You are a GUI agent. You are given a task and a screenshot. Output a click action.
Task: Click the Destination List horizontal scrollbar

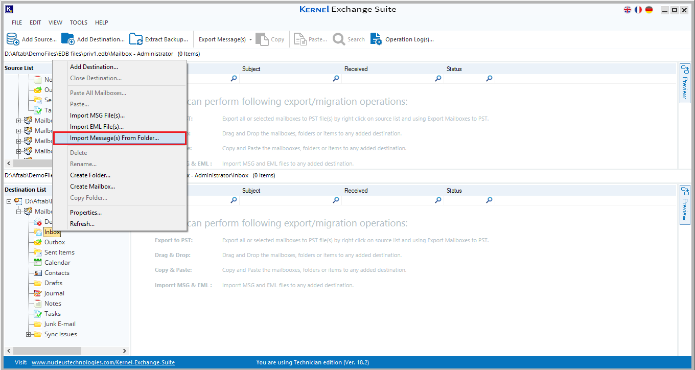pos(47,351)
